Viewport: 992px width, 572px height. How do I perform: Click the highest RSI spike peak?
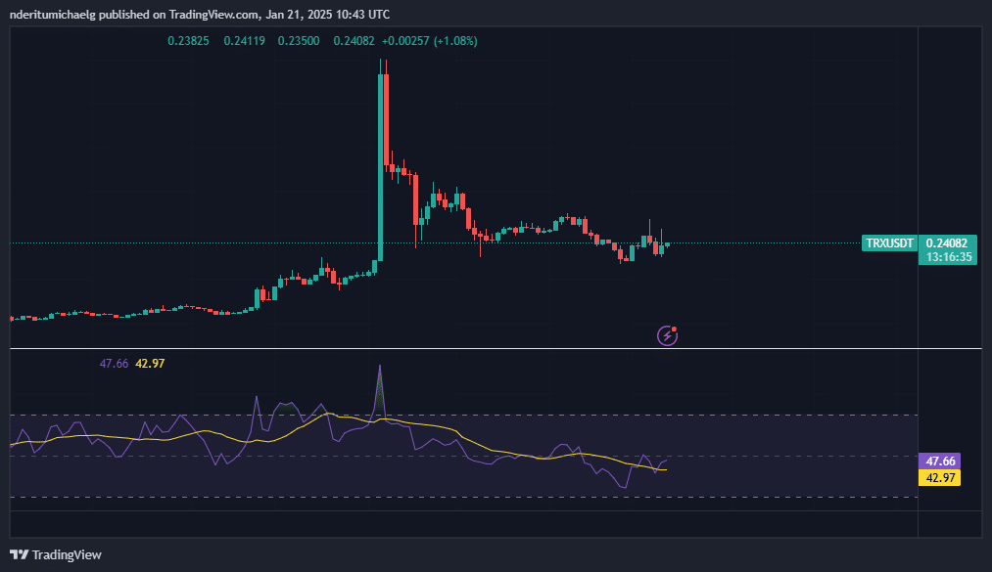coord(380,368)
